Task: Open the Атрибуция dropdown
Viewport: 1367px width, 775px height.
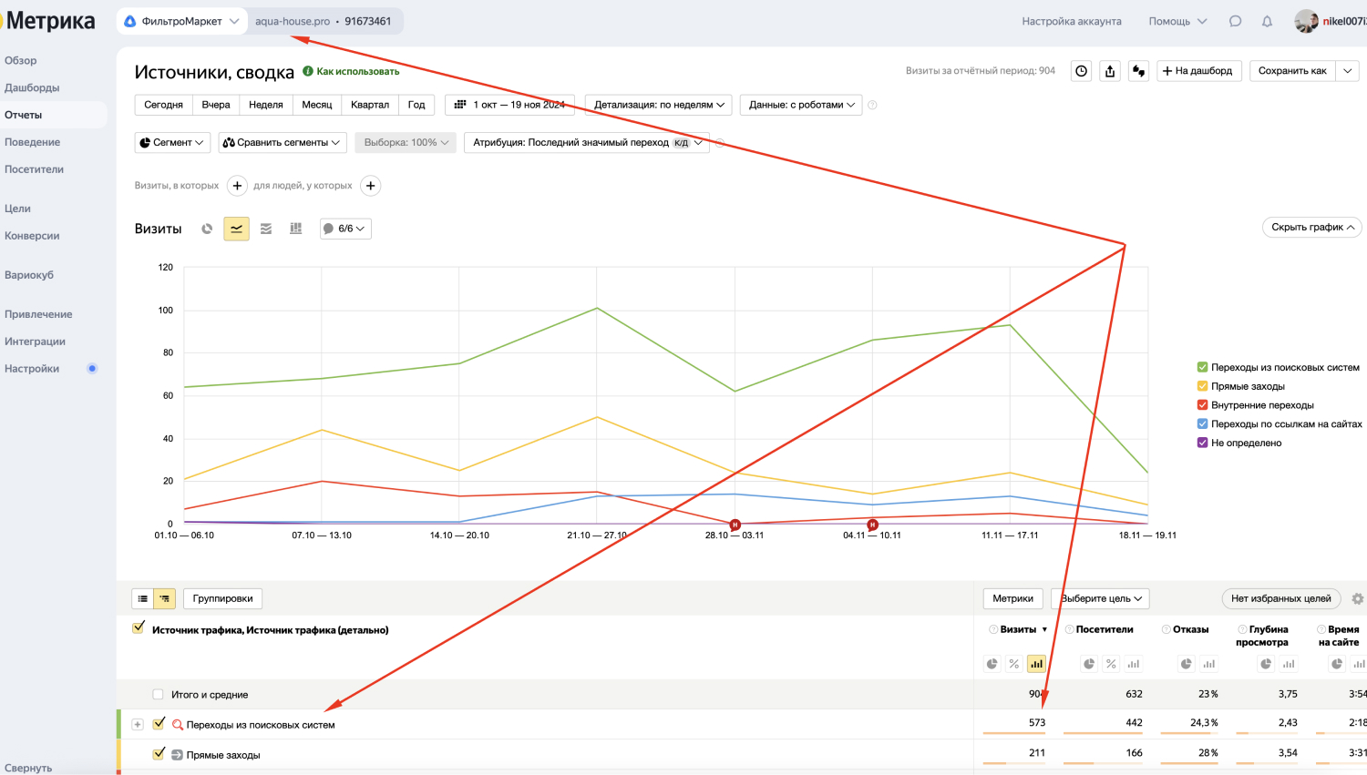Action: coord(587,142)
